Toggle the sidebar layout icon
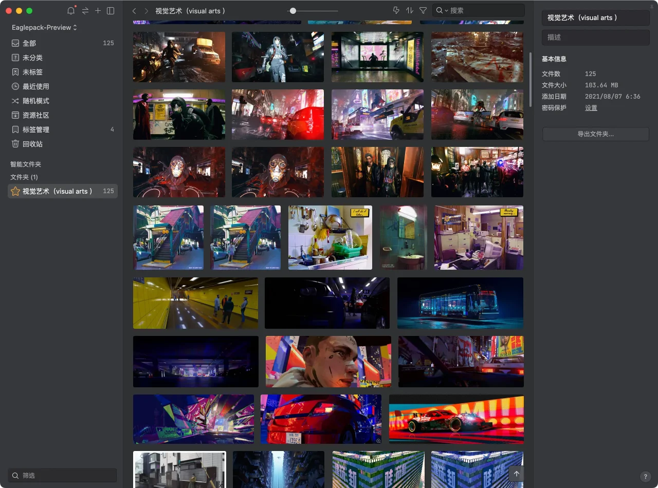 [x=111, y=11]
